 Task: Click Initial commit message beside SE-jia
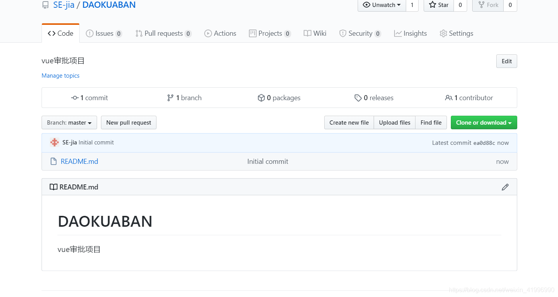[x=96, y=142]
